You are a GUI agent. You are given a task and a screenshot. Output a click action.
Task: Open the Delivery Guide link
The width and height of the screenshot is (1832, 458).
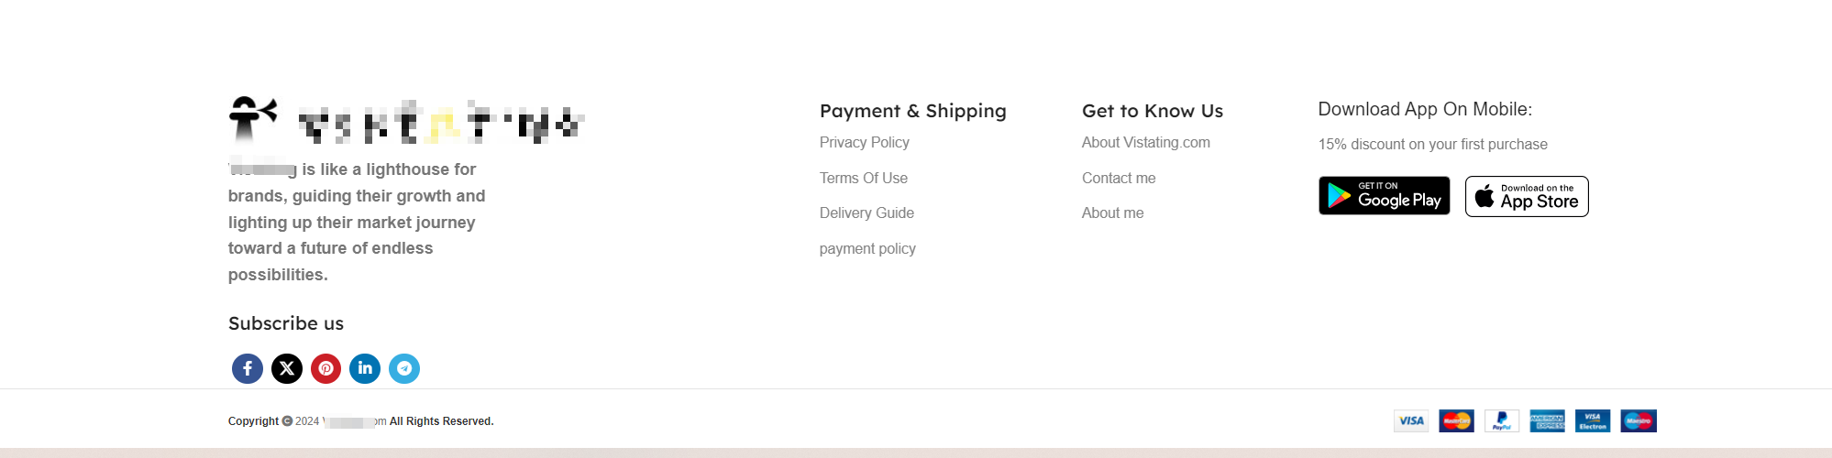pos(866,213)
